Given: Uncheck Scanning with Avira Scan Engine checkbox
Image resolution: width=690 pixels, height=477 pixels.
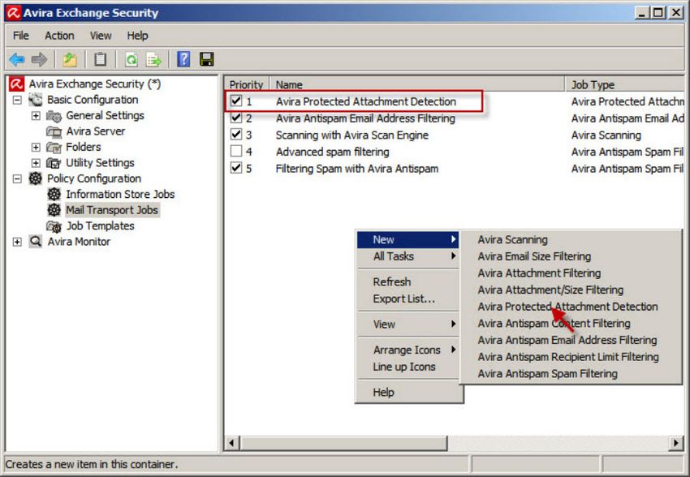Looking at the screenshot, I should pos(236,134).
